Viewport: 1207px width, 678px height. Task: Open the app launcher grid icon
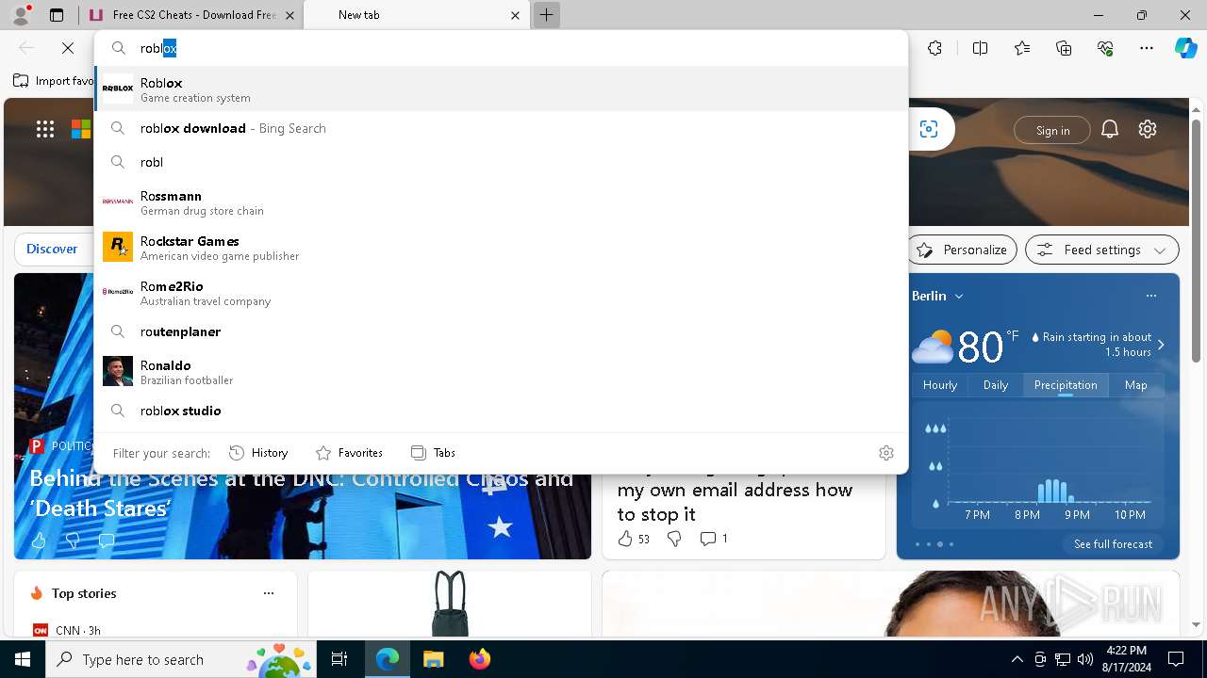click(45, 130)
